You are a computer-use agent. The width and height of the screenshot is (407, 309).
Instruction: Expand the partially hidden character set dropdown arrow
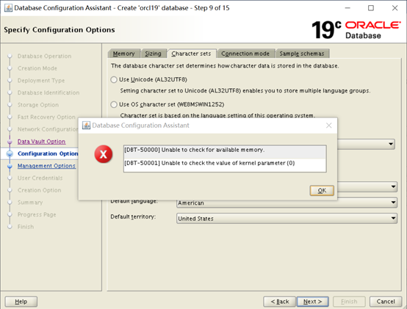click(391, 144)
